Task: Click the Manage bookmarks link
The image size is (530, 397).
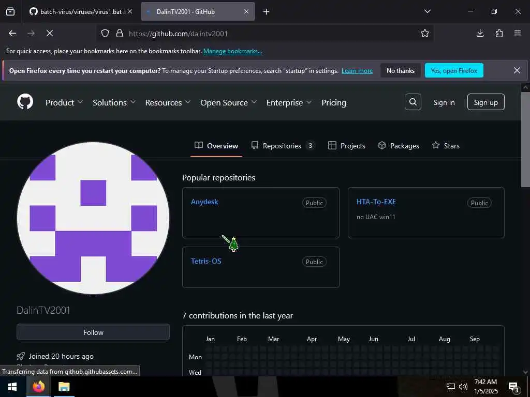Action: tap(232, 51)
